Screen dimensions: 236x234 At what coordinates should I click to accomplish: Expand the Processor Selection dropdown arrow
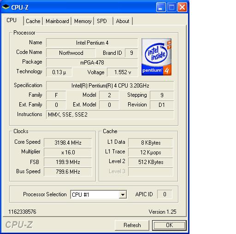(123, 194)
